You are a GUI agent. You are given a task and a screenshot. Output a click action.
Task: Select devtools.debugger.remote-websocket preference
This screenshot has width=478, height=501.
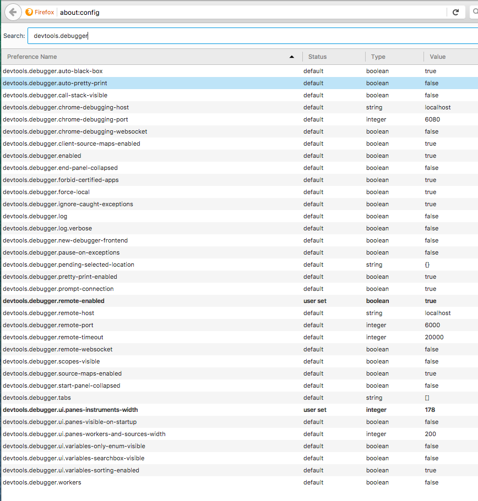pos(240,350)
